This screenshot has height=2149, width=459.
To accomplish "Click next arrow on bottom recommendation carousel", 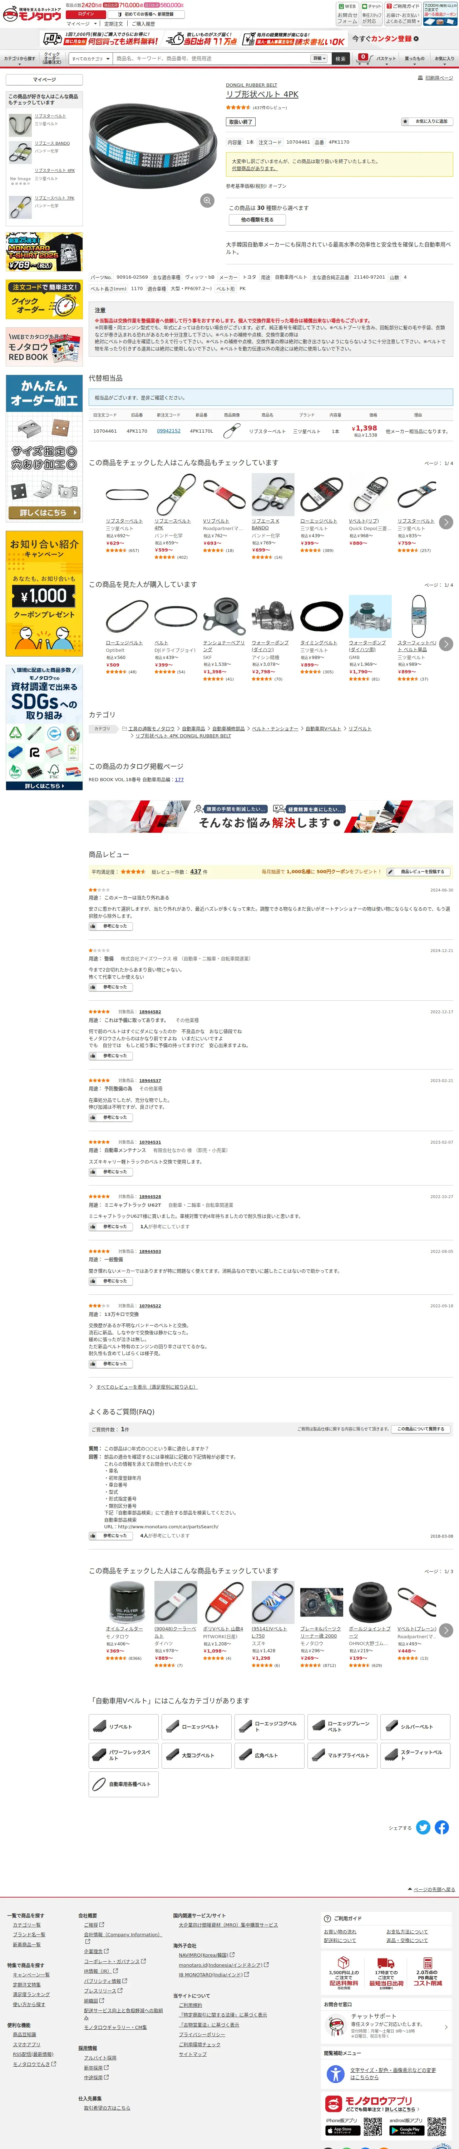I will click(x=446, y=1630).
